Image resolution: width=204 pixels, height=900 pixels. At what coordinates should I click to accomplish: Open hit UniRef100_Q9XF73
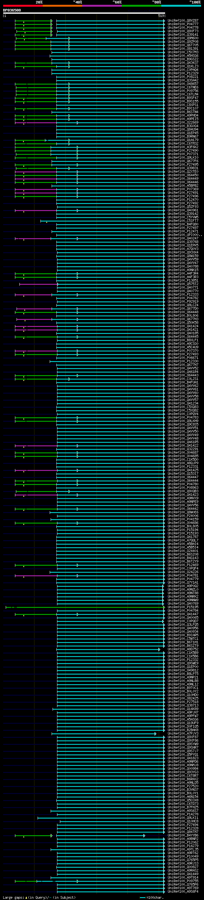coord(183,31)
